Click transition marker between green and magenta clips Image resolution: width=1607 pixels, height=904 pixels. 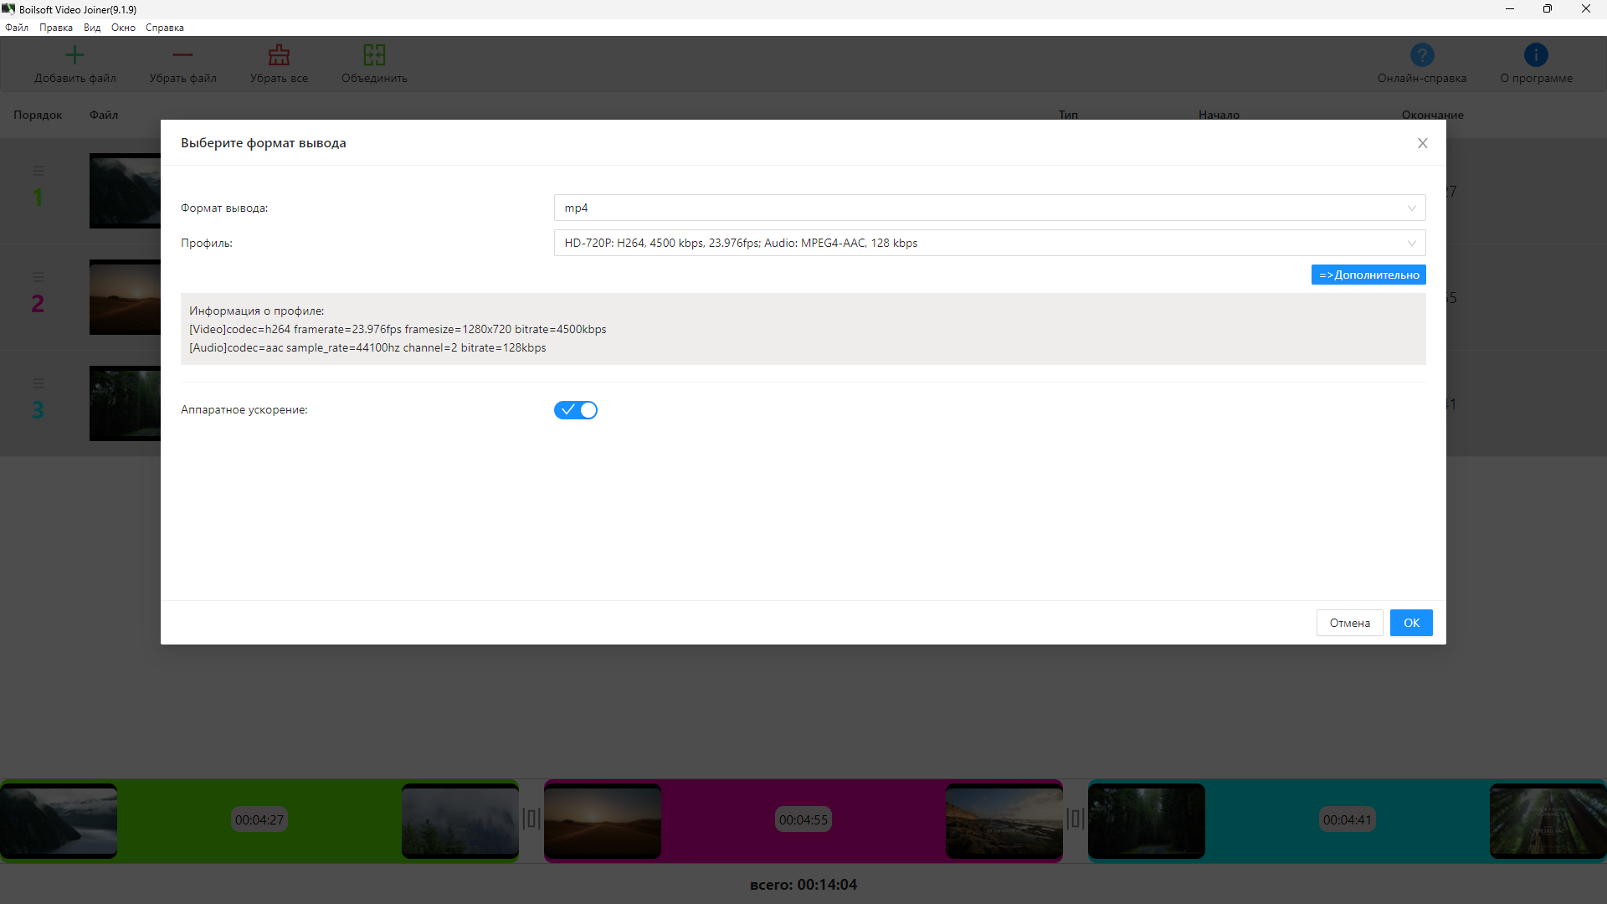(531, 819)
